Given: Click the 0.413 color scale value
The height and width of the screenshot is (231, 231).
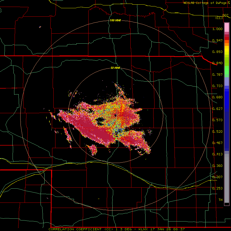Looking at the screenshot, I should tap(217, 154).
